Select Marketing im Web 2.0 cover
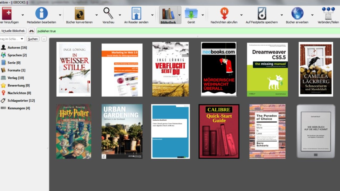The image size is (340, 191). click(x=122, y=70)
